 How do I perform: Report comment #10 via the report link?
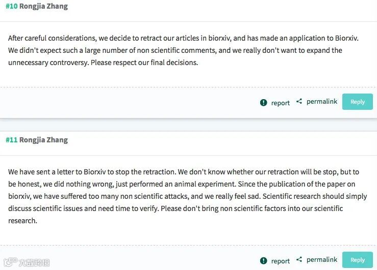(x=280, y=103)
